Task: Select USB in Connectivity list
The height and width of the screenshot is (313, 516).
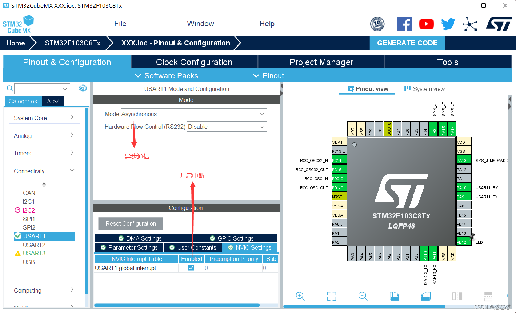Action: (29, 262)
